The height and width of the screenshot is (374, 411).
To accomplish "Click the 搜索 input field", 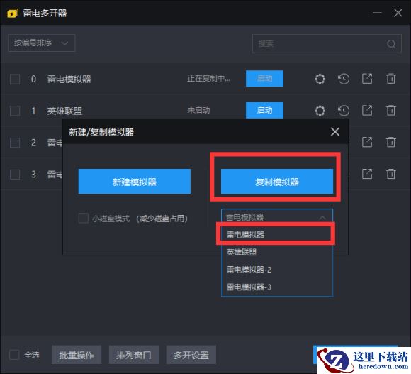I will point(327,43).
